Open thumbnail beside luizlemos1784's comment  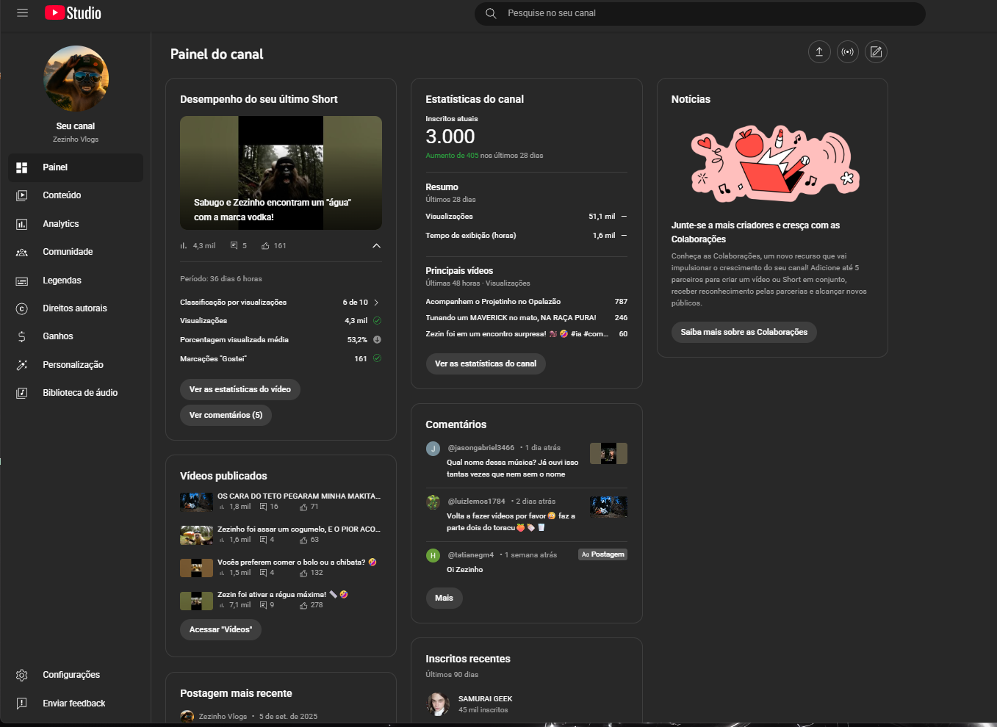pos(608,507)
